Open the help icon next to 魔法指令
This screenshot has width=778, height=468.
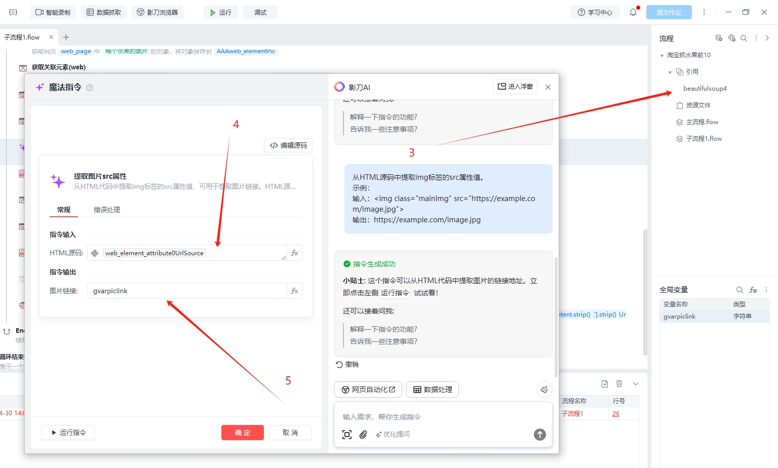click(90, 88)
